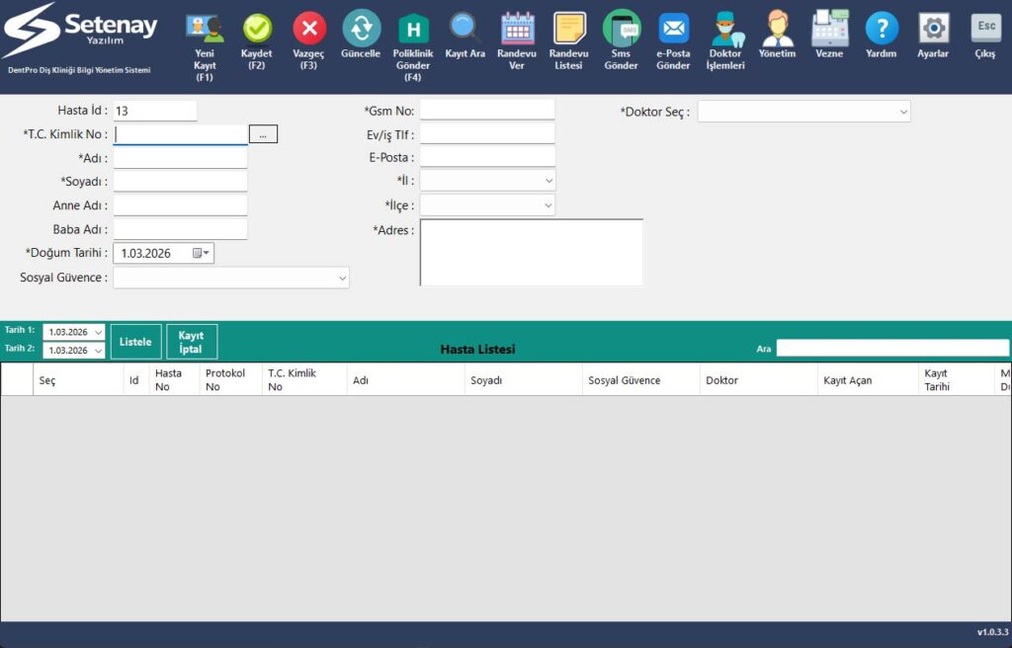This screenshot has height=648, width=1012.
Task: Open the Randevu Ver calendar icon
Action: tap(517, 29)
